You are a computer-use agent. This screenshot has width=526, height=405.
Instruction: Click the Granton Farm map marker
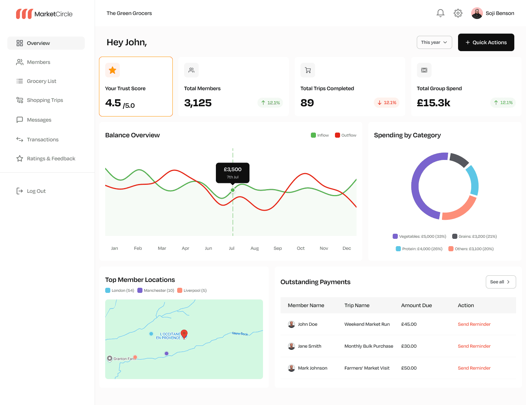point(110,359)
